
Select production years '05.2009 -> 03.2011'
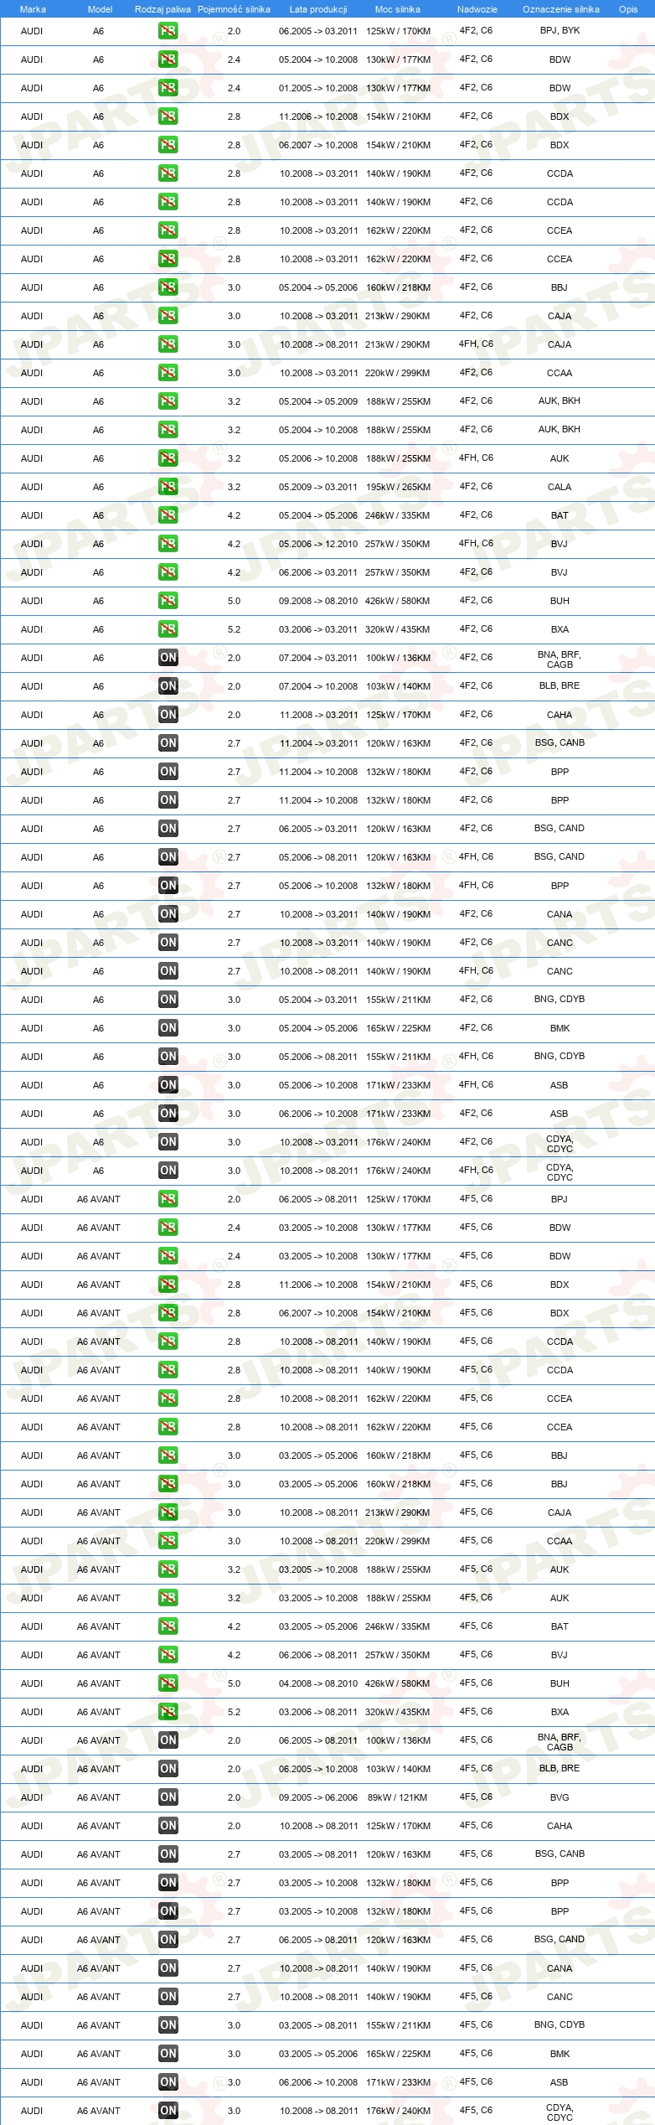click(x=318, y=487)
